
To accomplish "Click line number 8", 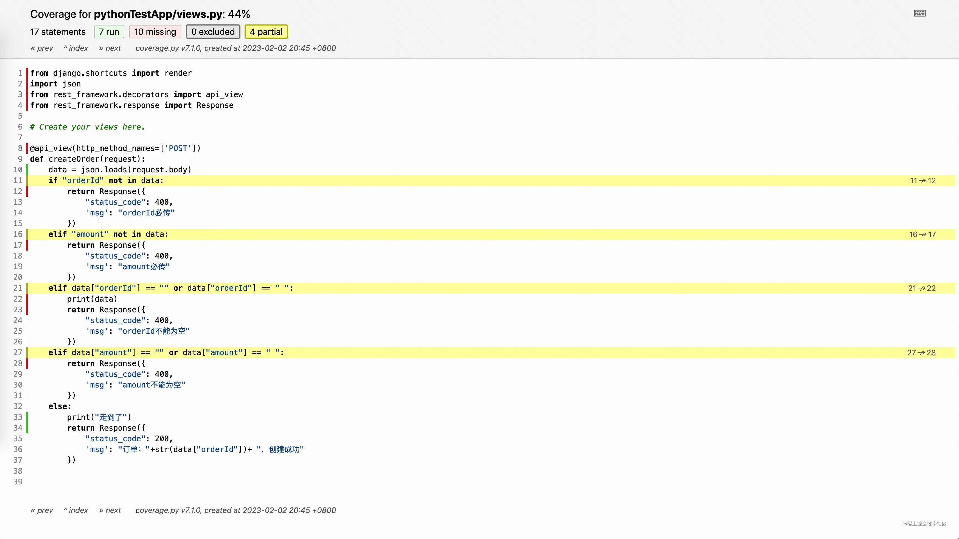I will click(20, 148).
